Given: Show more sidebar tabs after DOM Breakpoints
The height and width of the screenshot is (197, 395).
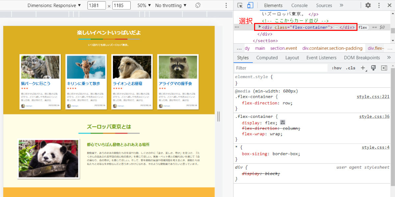Looking at the screenshot, I should [389, 57].
